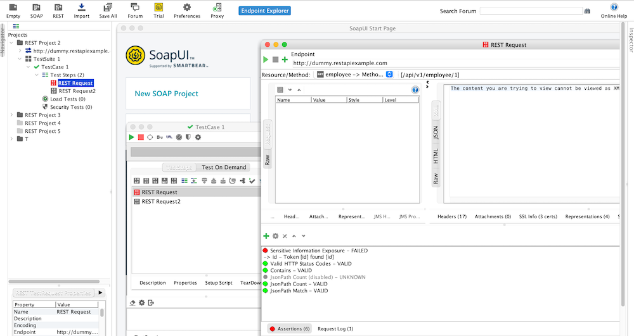Open TestCase 1 options gear icon

pyautogui.click(x=198, y=137)
